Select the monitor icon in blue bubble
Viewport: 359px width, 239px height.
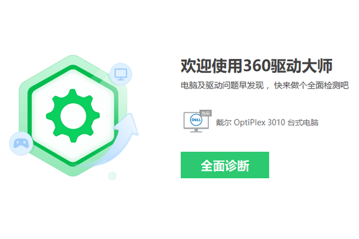[121, 74]
